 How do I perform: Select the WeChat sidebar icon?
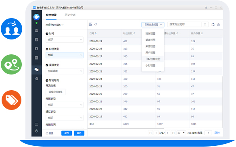point(37,69)
